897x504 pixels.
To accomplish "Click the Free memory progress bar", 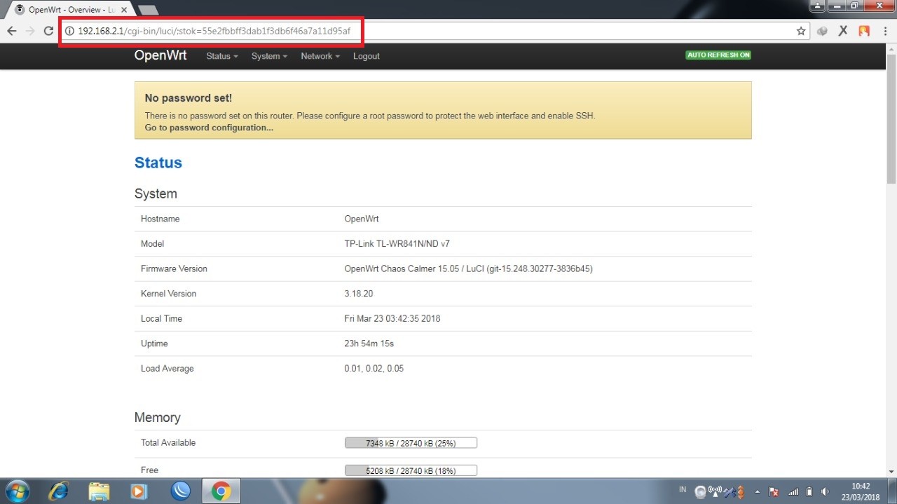I will pyautogui.click(x=411, y=470).
